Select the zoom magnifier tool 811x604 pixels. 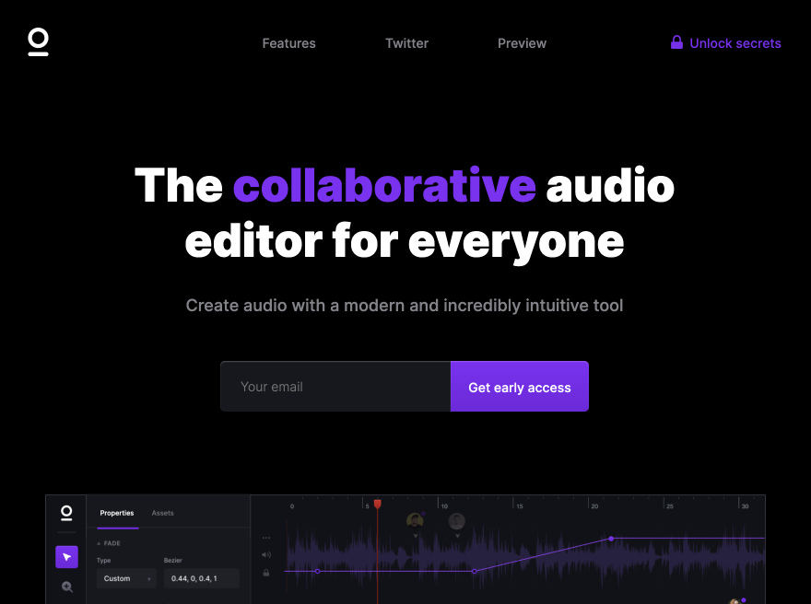pyautogui.click(x=67, y=587)
